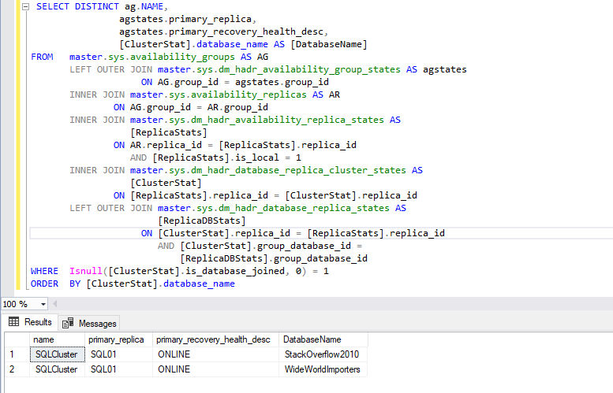Select the primary_replica column header
Viewport: 613px width, 393px height.
118,339
